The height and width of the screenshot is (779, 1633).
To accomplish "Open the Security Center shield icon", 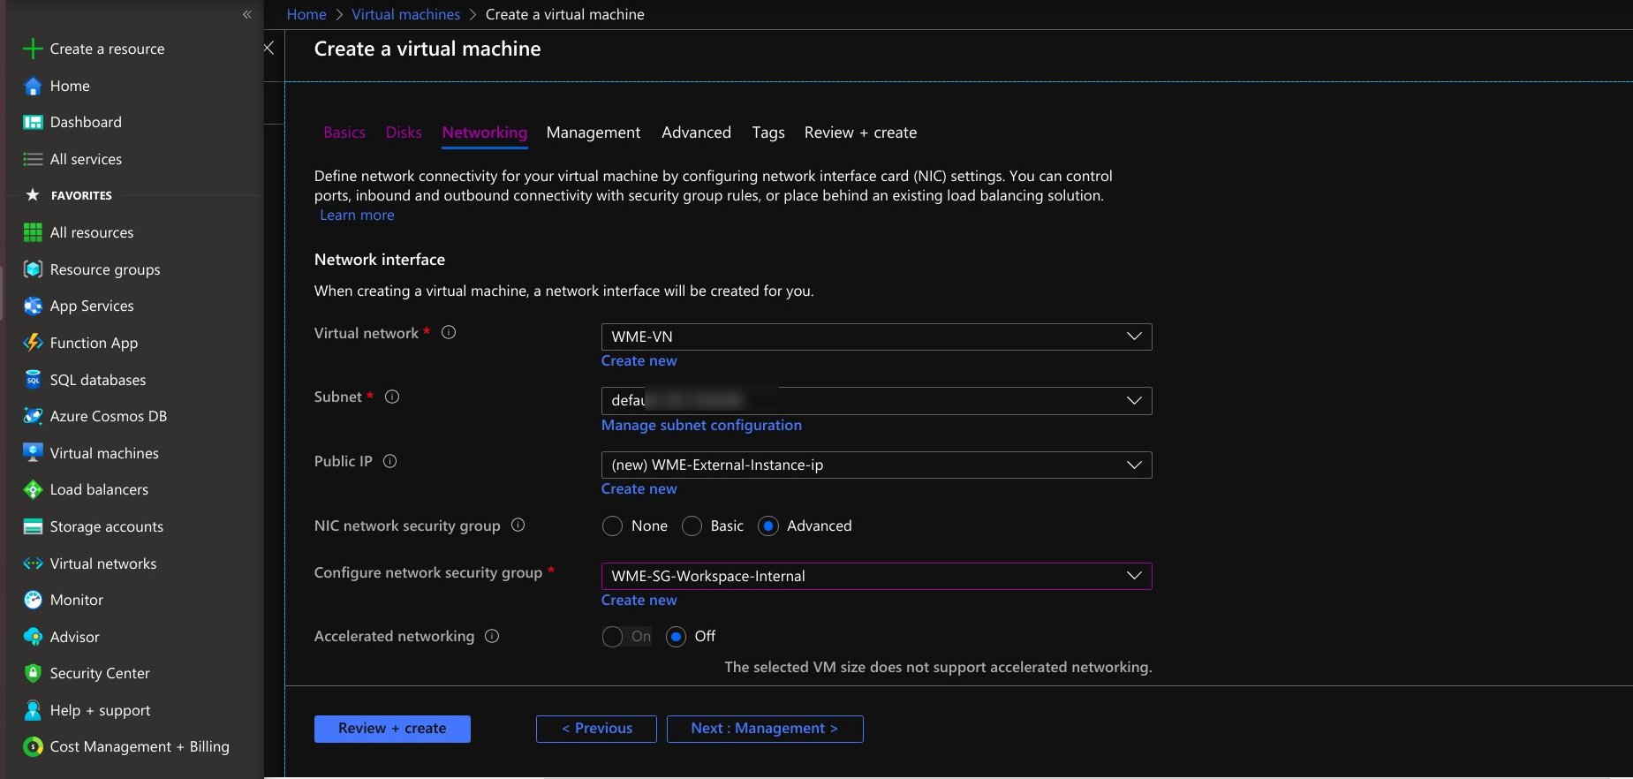I will 33,673.
